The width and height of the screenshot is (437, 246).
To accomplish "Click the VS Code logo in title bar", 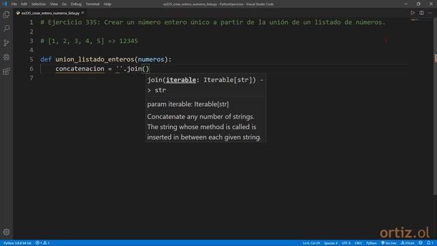I will click(5, 4).
